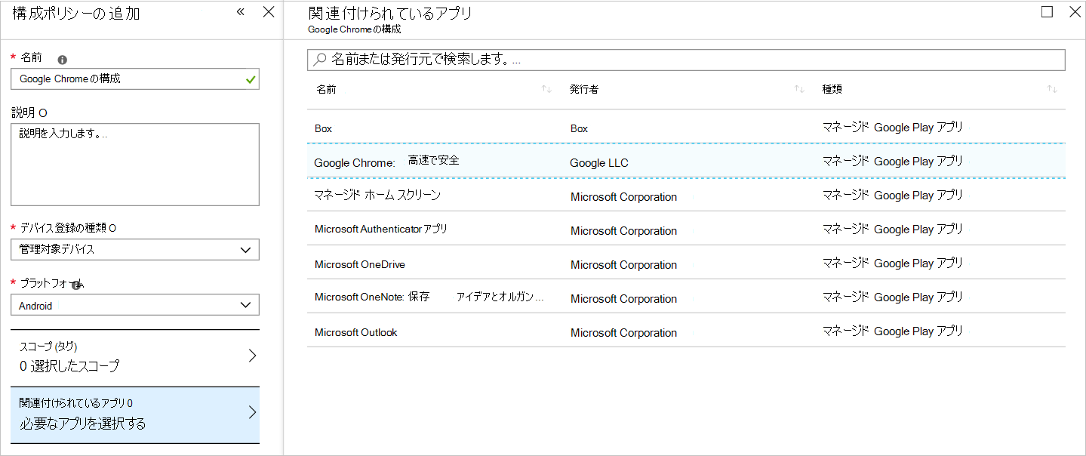This screenshot has height=456, width=1086.
Task: Maximize the 関連付けられているアプリ pane
Action: point(1047,12)
